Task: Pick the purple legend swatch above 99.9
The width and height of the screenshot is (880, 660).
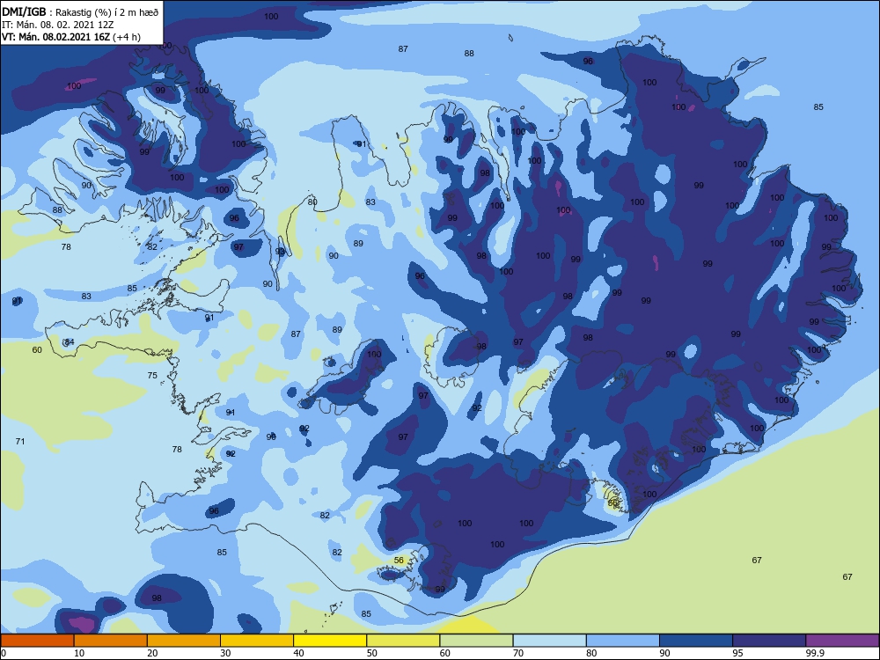Action: [842, 641]
